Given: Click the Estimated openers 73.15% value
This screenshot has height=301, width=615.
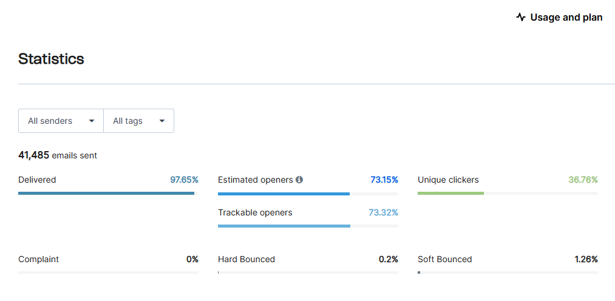Looking at the screenshot, I should pyautogui.click(x=384, y=180).
